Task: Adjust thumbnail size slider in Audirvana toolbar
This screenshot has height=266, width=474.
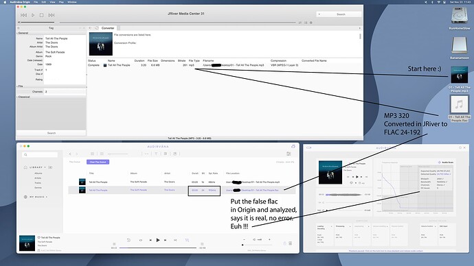Action: click(118, 154)
